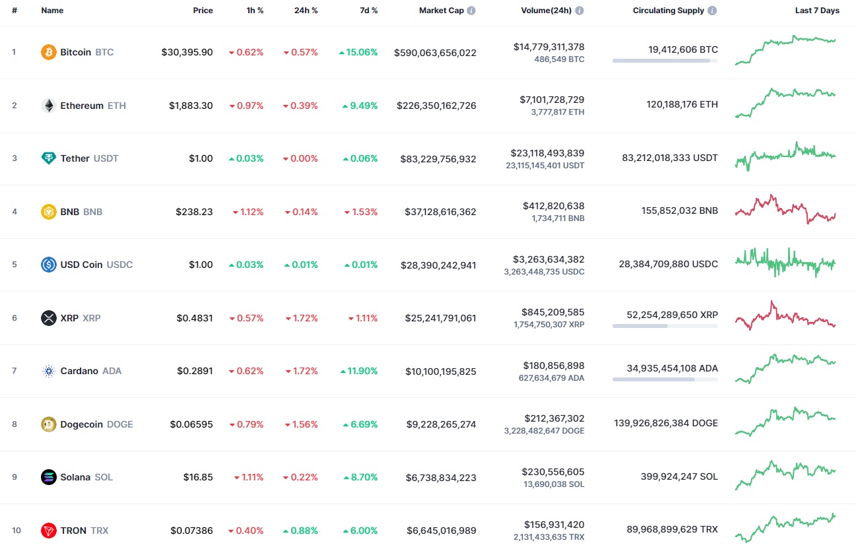Select the Tether coin icon
856x553 pixels.
pos(49,158)
